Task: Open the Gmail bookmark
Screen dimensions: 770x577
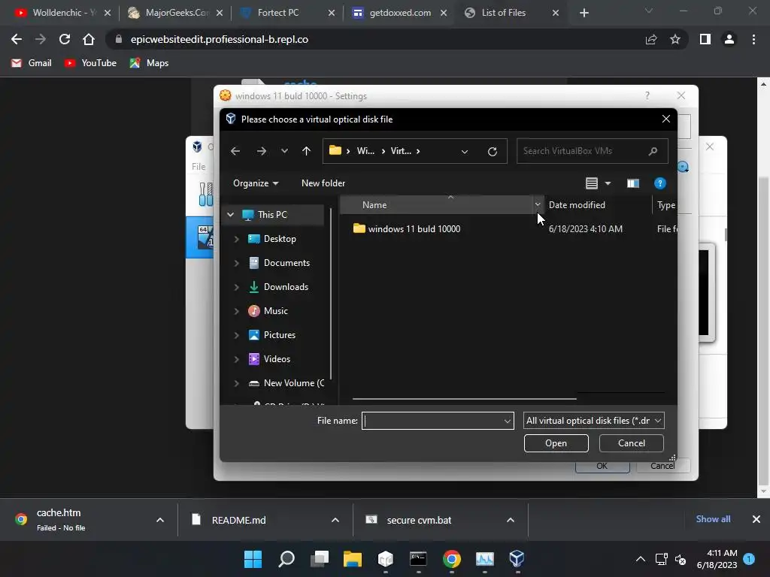Action: pos(32,63)
